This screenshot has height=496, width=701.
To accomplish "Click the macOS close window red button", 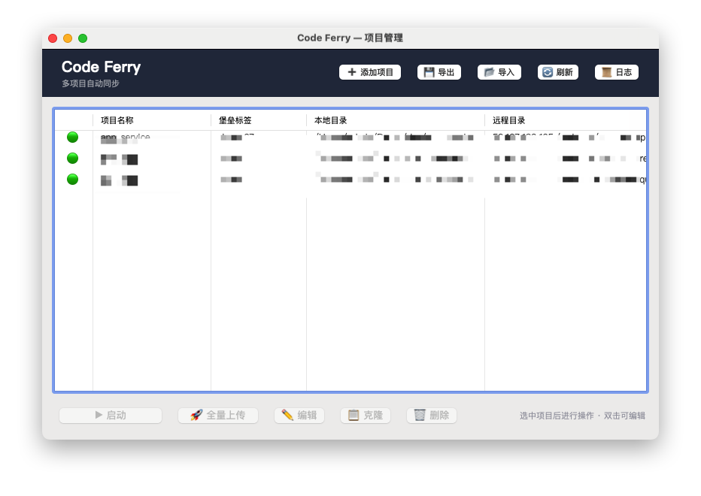I will (x=53, y=38).
